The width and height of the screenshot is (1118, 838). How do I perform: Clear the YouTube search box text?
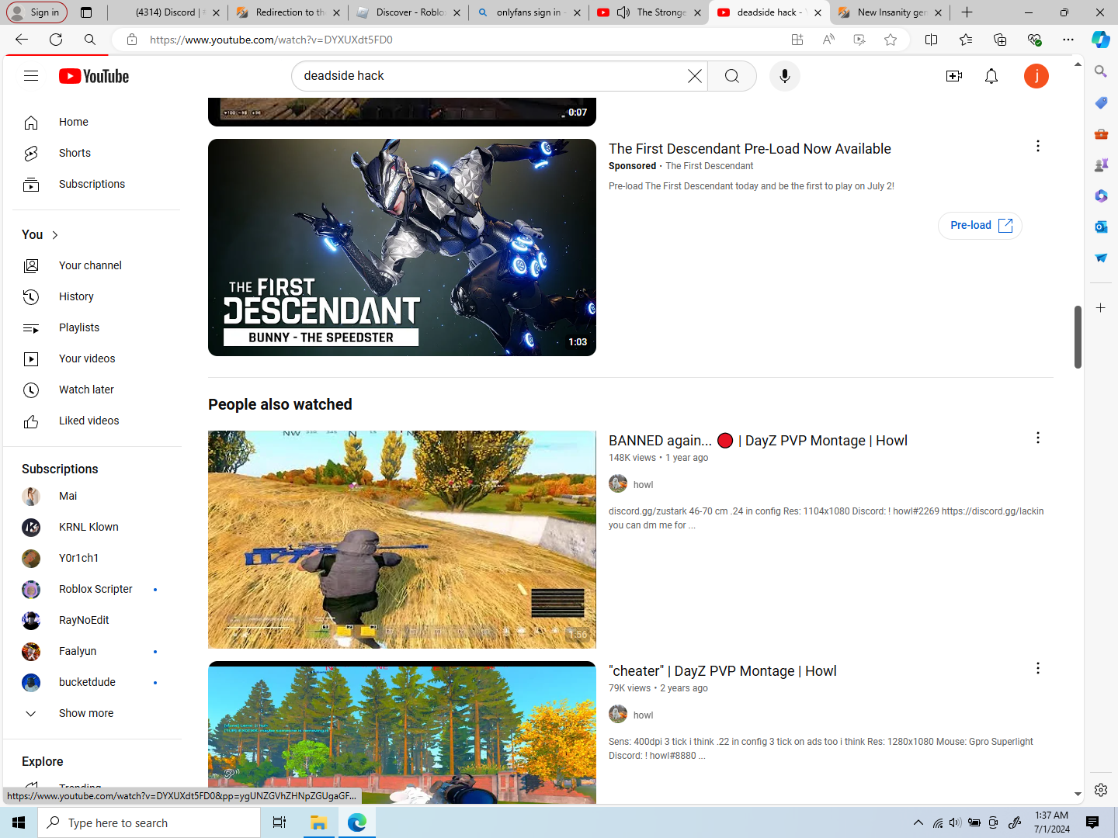pos(694,76)
